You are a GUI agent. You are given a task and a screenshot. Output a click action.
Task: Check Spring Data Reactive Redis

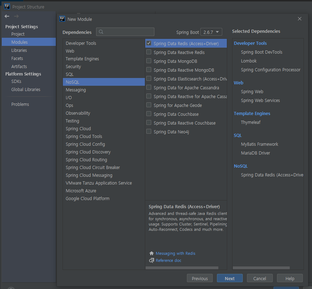pos(149,52)
